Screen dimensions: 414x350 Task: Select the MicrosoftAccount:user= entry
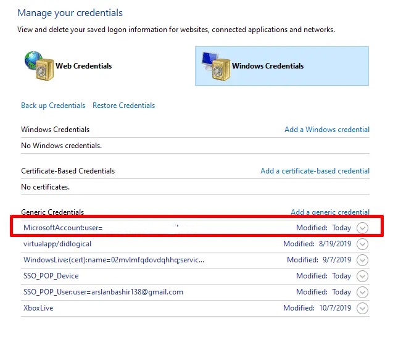63,228
